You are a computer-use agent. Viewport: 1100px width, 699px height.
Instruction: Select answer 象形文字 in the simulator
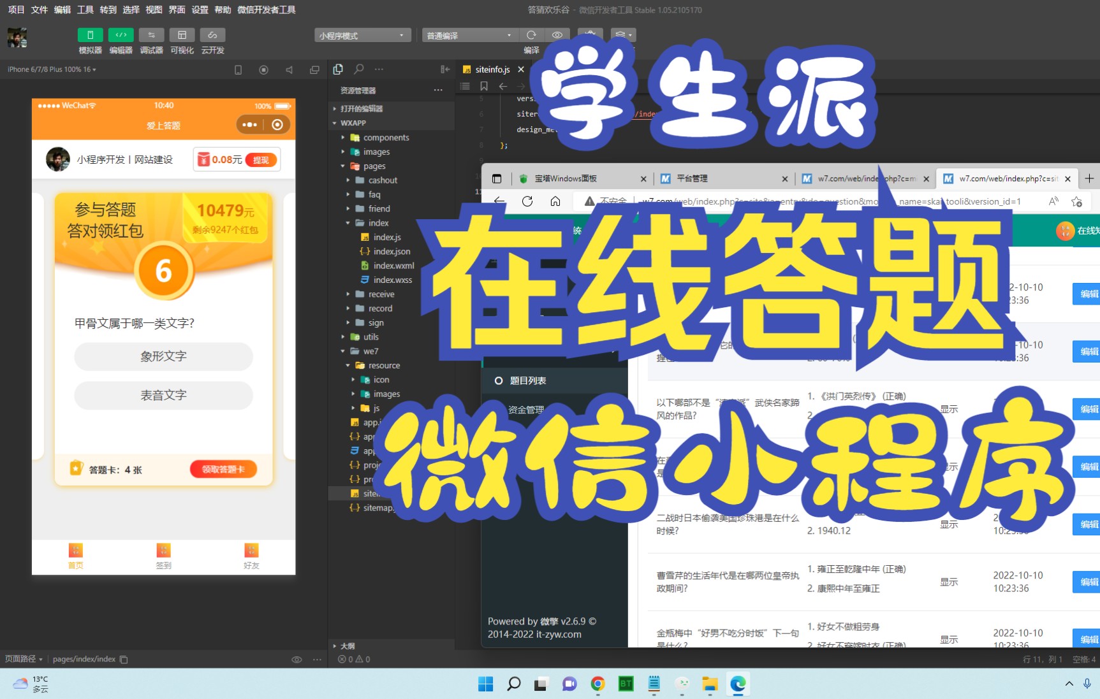click(163, 356)
